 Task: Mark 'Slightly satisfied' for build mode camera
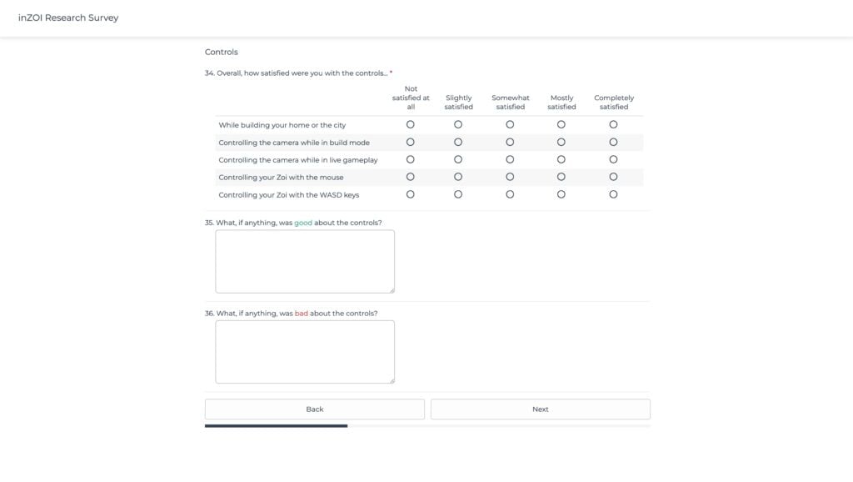458,142
